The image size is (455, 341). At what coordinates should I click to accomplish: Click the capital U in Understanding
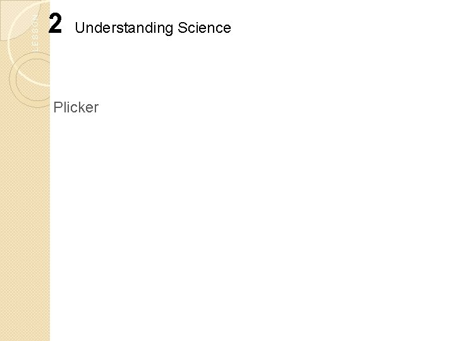tap(79, 28)
